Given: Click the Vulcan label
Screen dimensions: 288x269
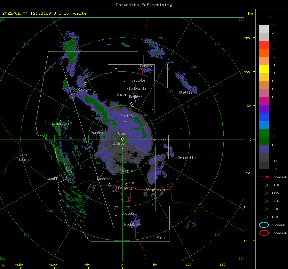Looking at the screenshot, I should (x=163, y=238).
